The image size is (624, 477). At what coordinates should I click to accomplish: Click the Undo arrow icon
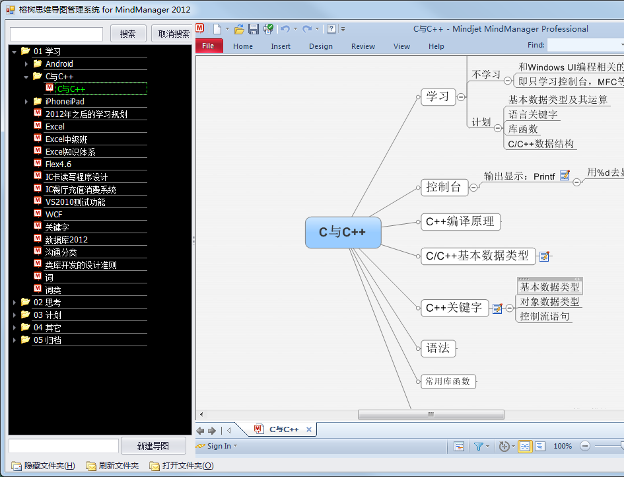tap(285, 29)
